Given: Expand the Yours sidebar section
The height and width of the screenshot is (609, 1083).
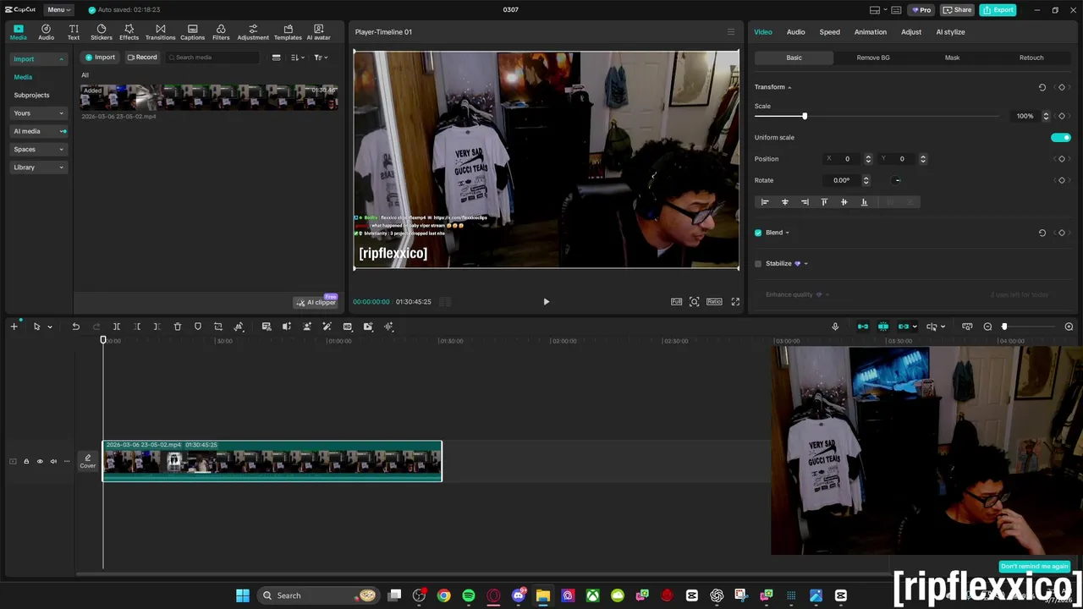Looking at the screenshot, I should (39, 113).
